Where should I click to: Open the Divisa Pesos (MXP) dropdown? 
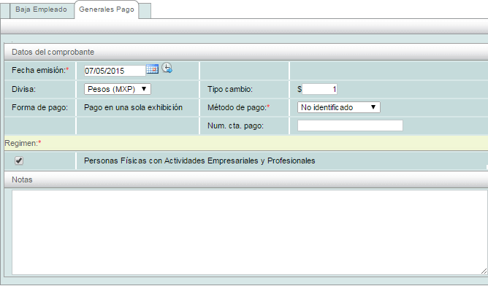coord(118,89)
